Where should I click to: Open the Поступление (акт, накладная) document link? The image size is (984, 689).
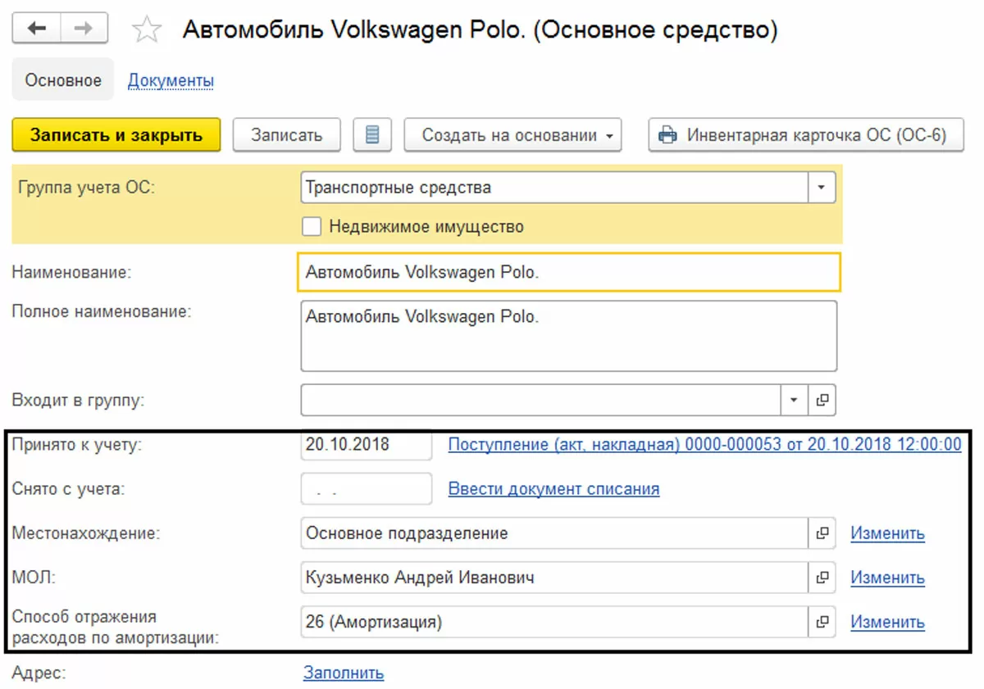coord(704,445)
